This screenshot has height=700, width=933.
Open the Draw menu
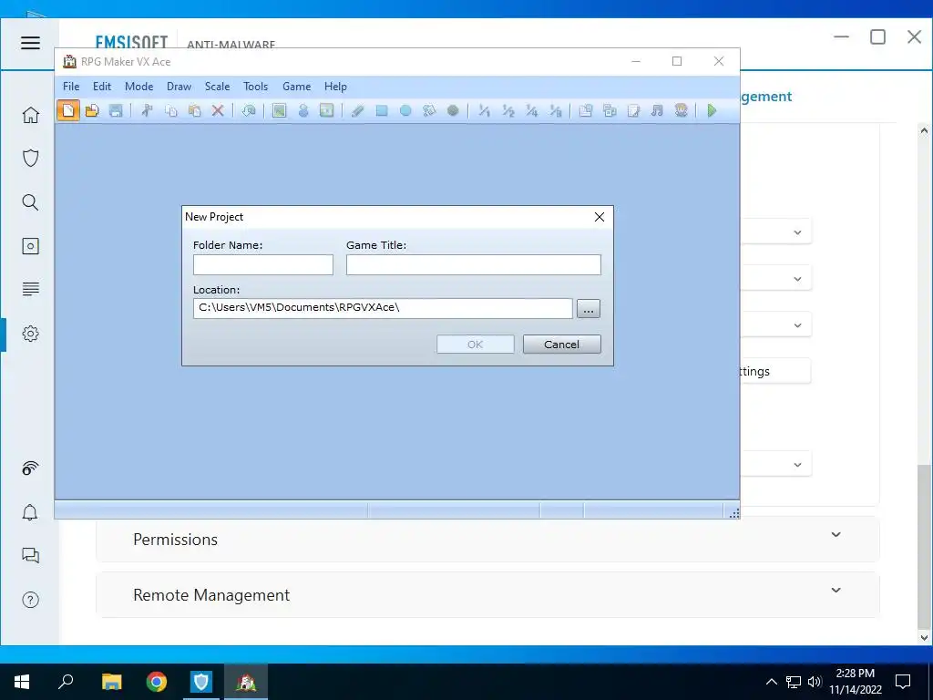click(x=179, y=87)
